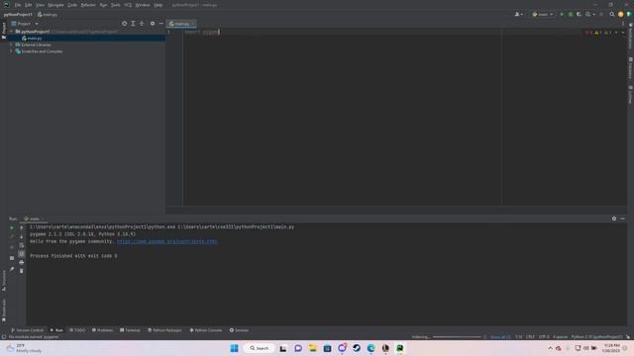
Task: Click the indexing progress bar in status bar
Action: [457, 336]
